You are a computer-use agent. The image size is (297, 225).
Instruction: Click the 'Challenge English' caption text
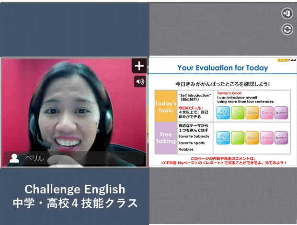(x=75, y=189)
